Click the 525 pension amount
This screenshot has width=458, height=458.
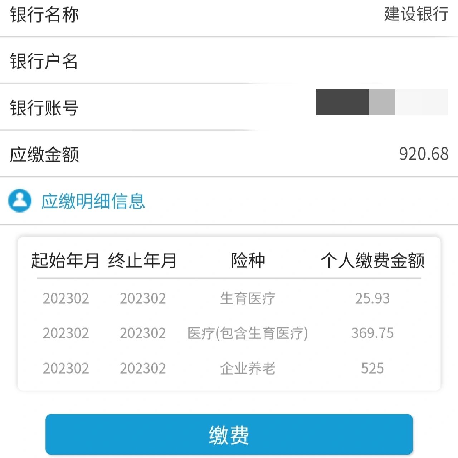(372, 368)
